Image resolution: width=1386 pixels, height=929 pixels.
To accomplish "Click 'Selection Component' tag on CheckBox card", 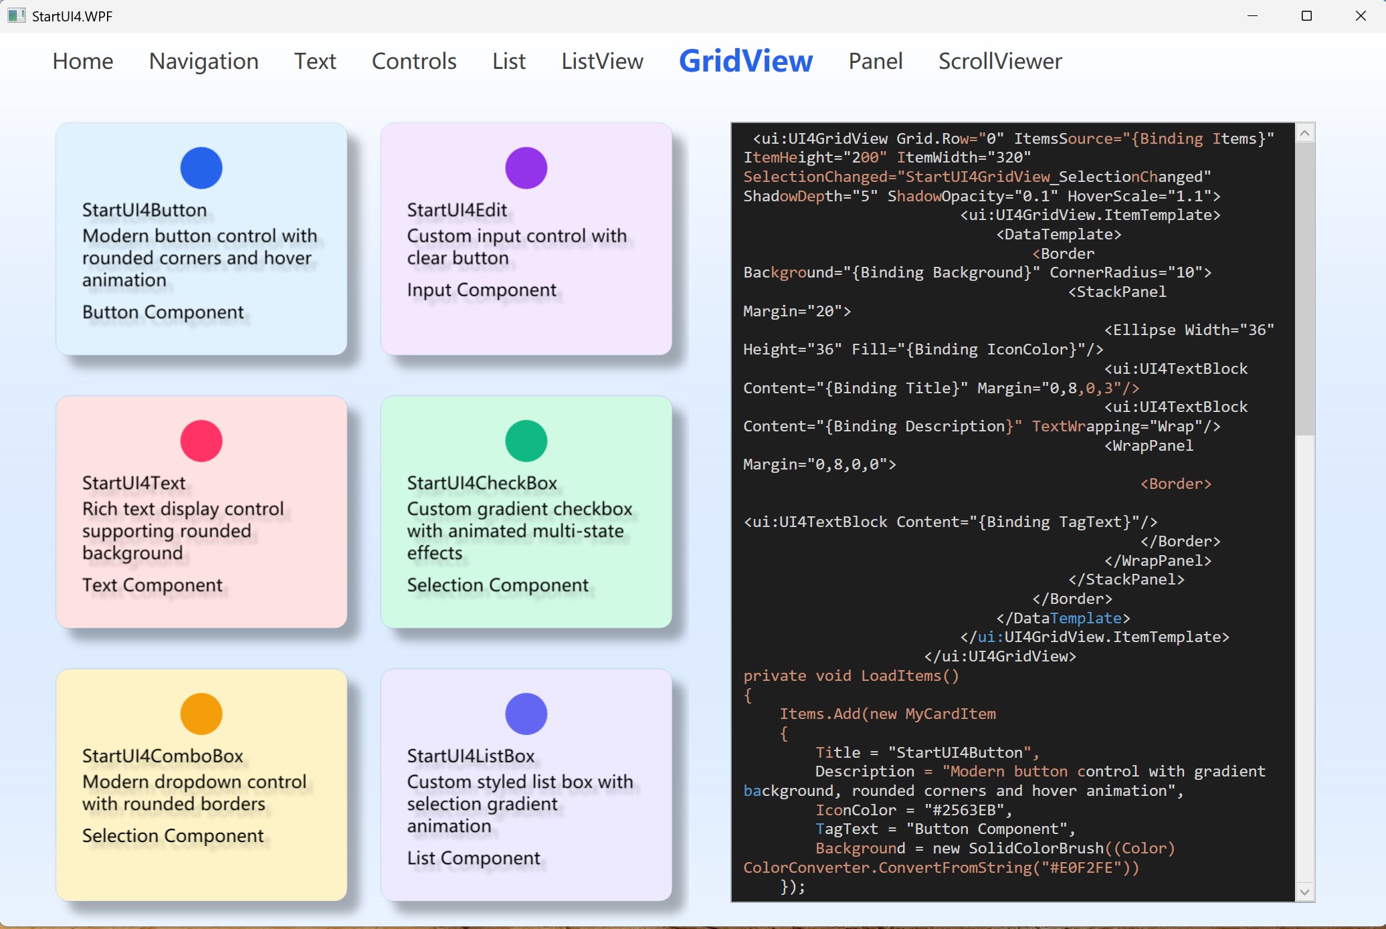I will (498, 585).
